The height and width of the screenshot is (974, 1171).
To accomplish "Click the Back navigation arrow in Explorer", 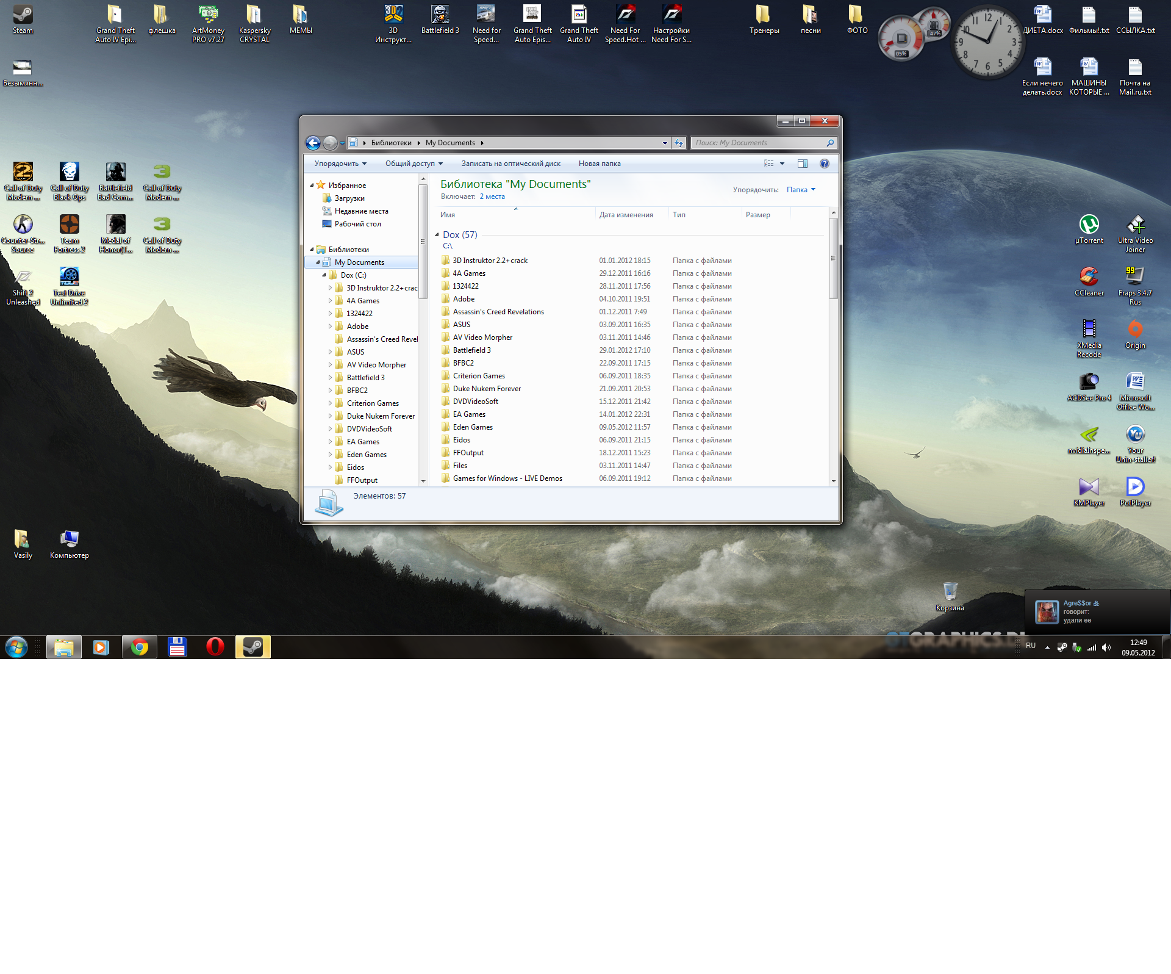I will coord(313,143).
